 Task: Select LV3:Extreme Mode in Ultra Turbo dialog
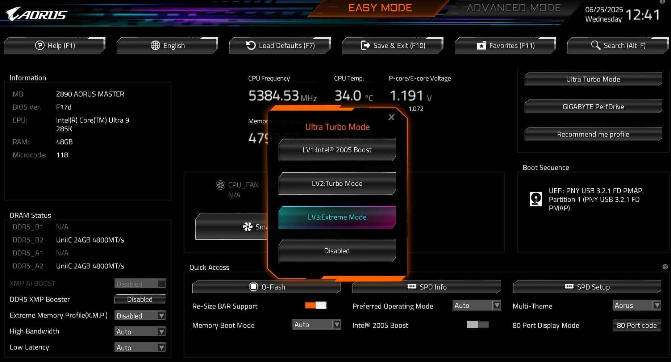[x=337, y=217]
